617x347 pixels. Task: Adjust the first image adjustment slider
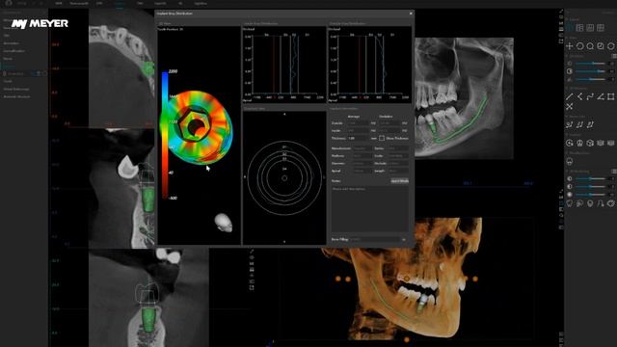point(591,64)
